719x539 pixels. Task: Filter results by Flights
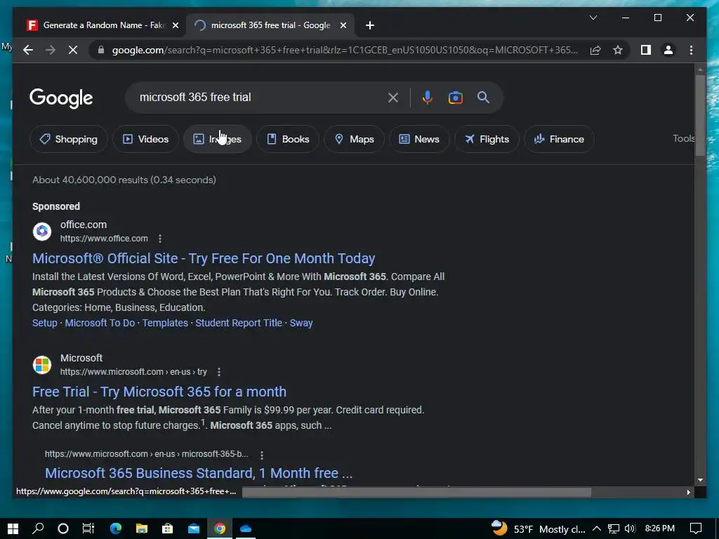tap(487, 139)
